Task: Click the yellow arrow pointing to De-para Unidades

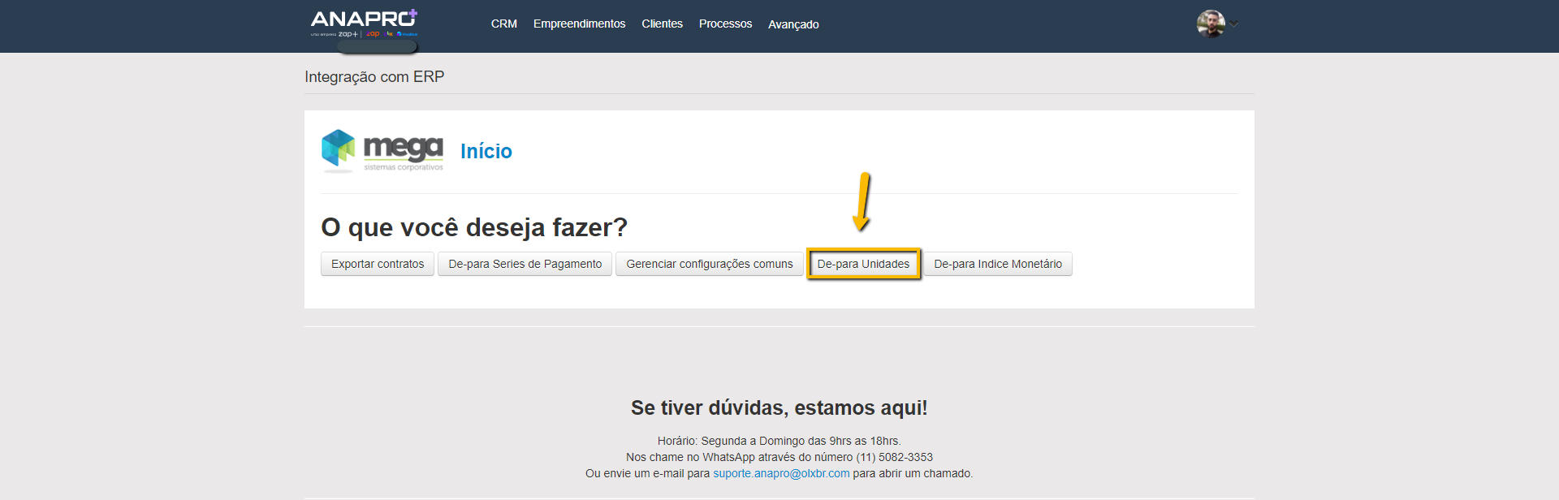Action: pyautogui.click(x=862, y=201)
